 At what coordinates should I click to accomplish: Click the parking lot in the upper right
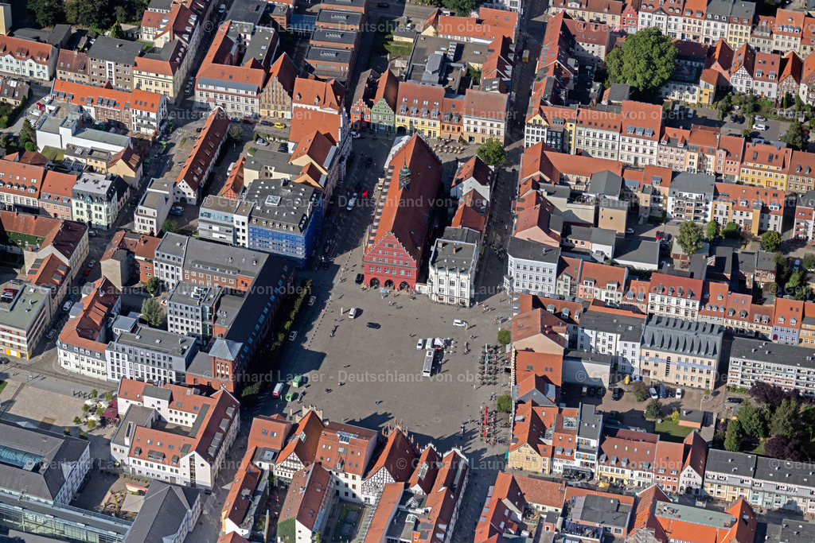pyautogui.click(x=756, y=123)
